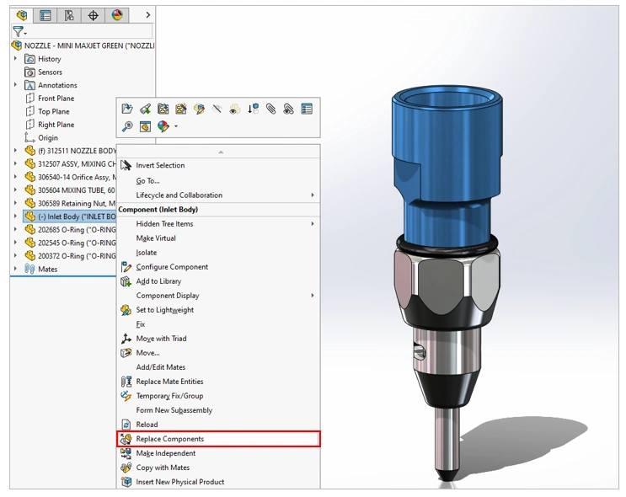Open Component Properties list icon
The width and height of the screenshot is (626, 497).
(307, 109)
